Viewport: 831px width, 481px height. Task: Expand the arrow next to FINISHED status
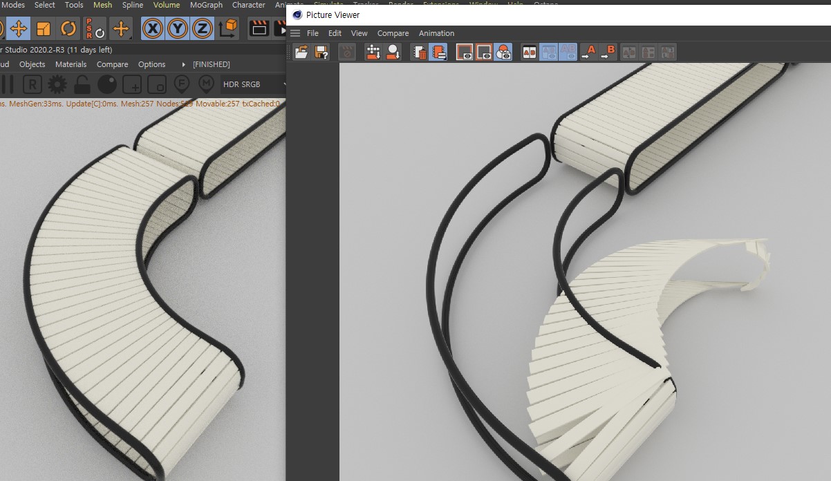pos(184,64)
